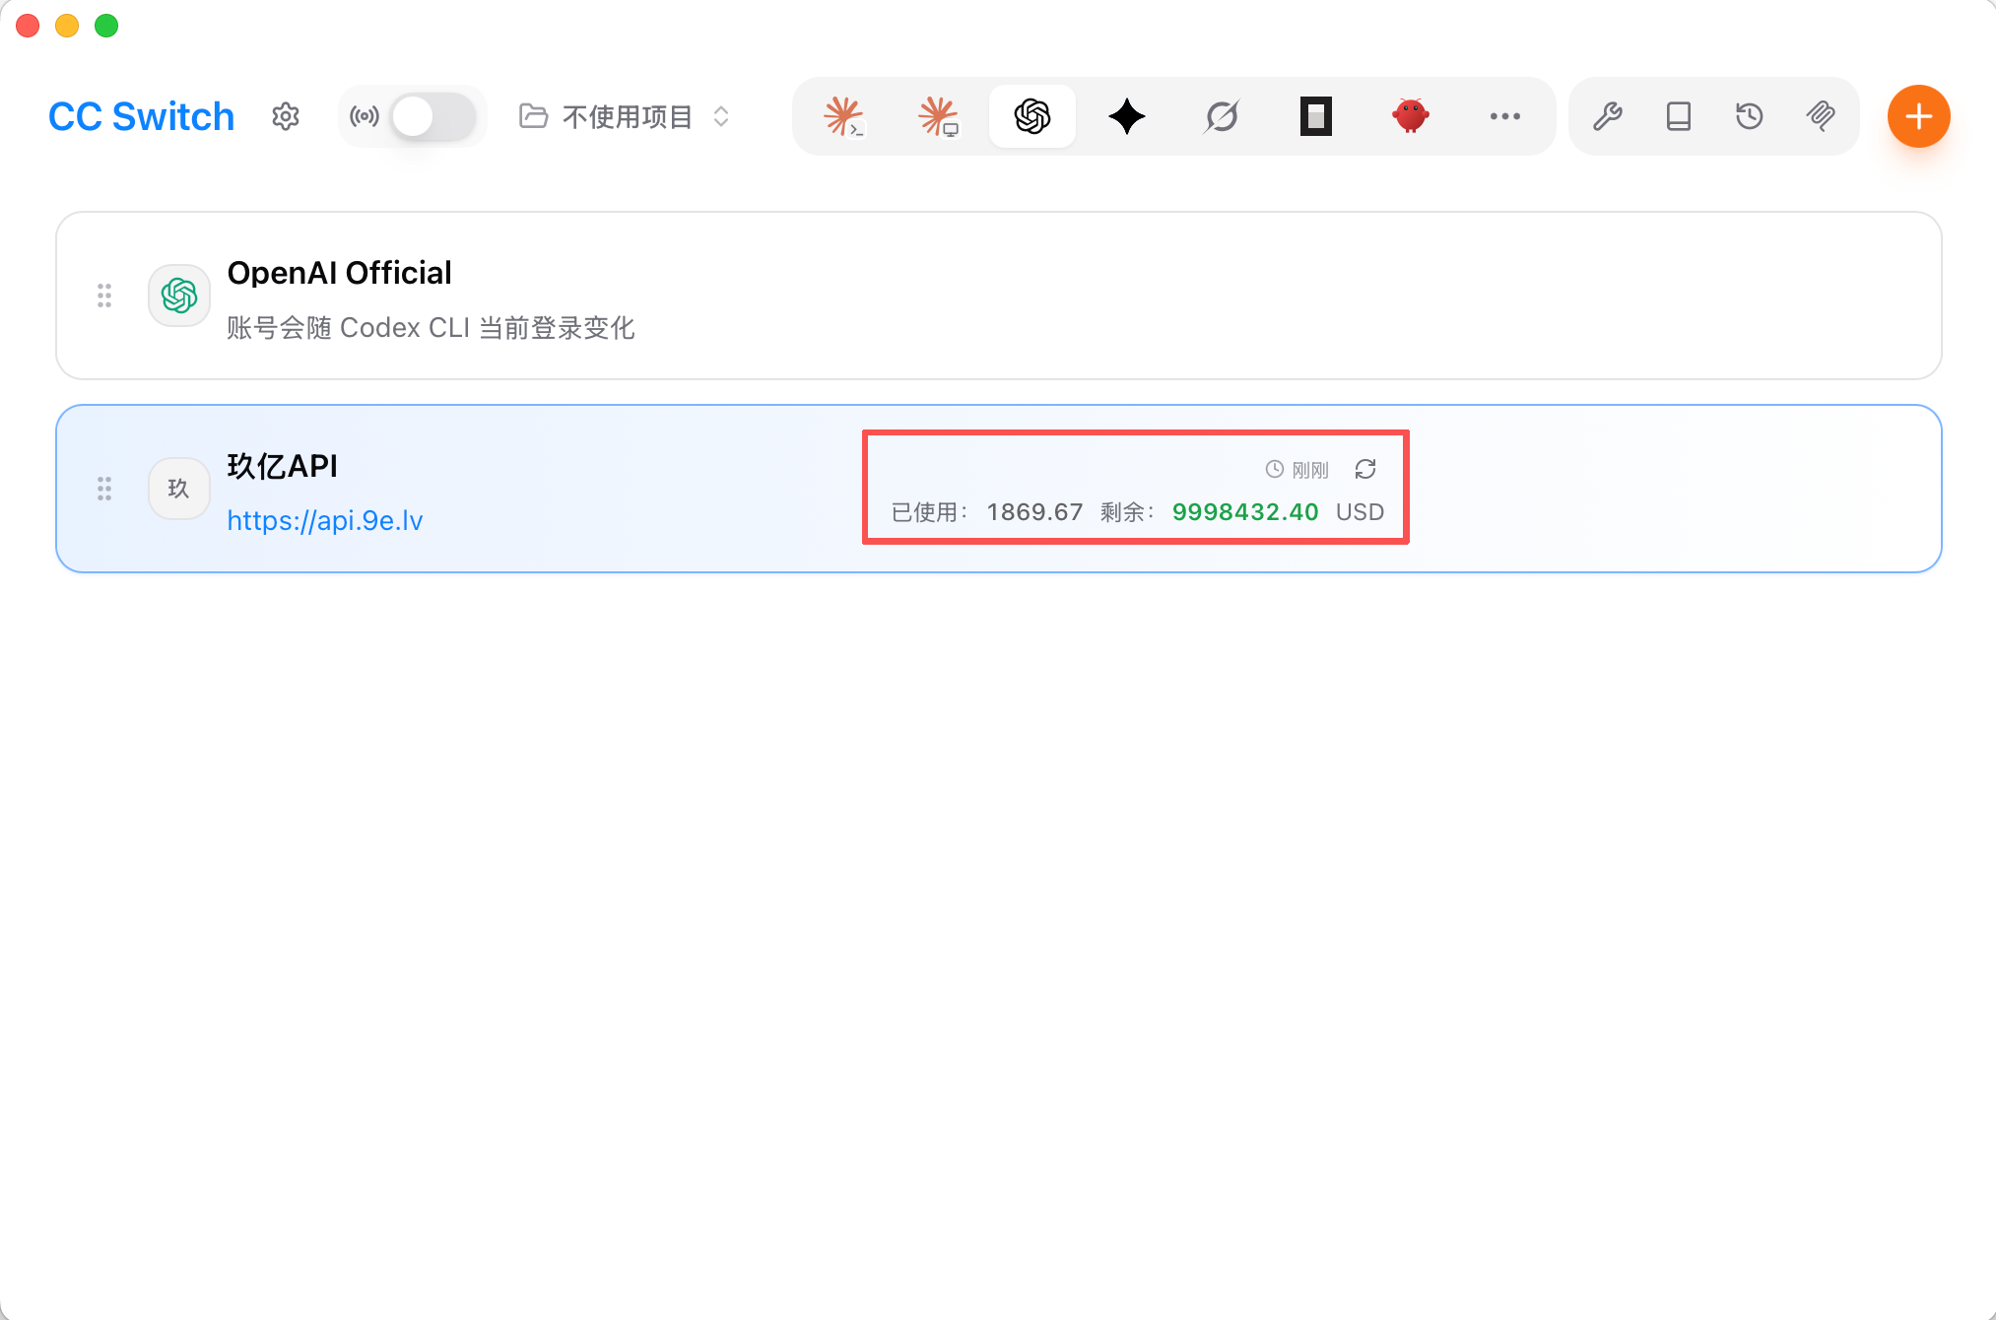This screenshot has width=1996, height=1320.
Task: Click the CC Switch app title
Action: [141, 116]
